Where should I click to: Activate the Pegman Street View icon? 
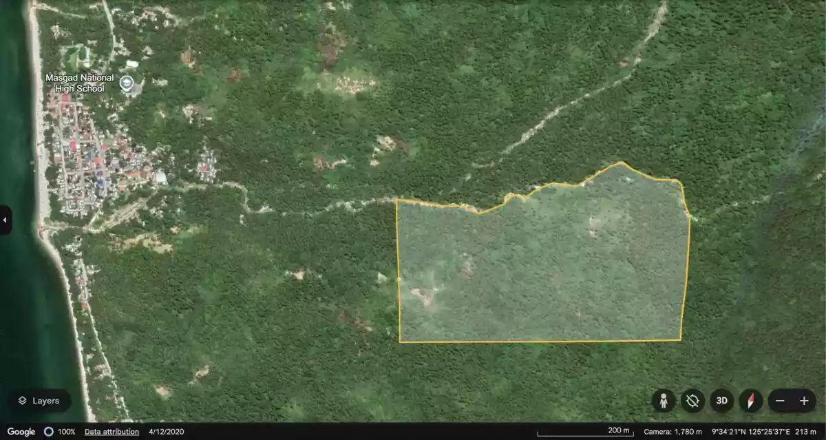(664, 401)
